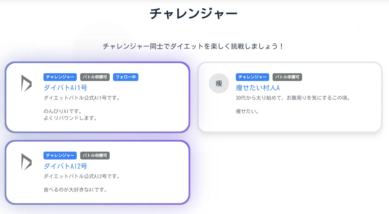The height and width of the screenshot is (214, 389).
Task: Click チャレンジャー badge on ダイバトAI2号 card
Action: tap(60, 155)
